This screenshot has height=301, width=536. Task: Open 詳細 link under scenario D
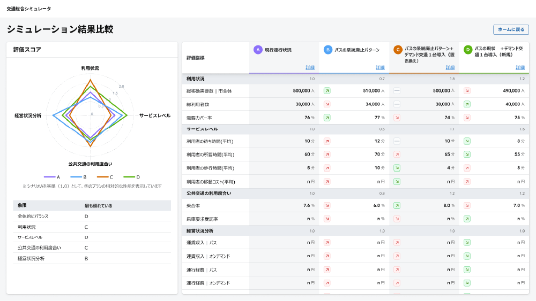520,67
